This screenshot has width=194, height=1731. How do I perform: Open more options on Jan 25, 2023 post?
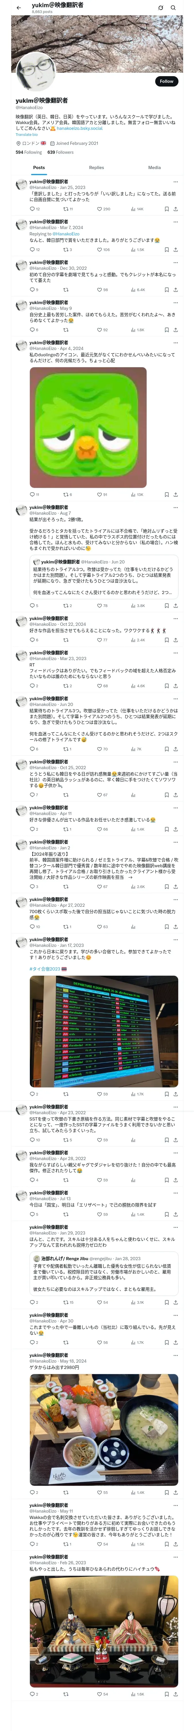coord(175,182)
